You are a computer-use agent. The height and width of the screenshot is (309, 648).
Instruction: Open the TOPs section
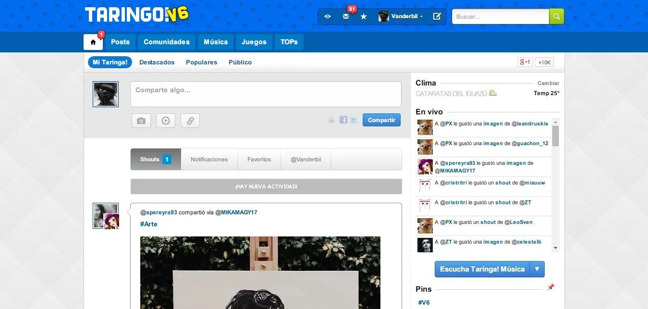click(x=289, y=42)
